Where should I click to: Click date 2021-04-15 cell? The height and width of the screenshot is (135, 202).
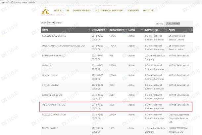coord(97,57)
